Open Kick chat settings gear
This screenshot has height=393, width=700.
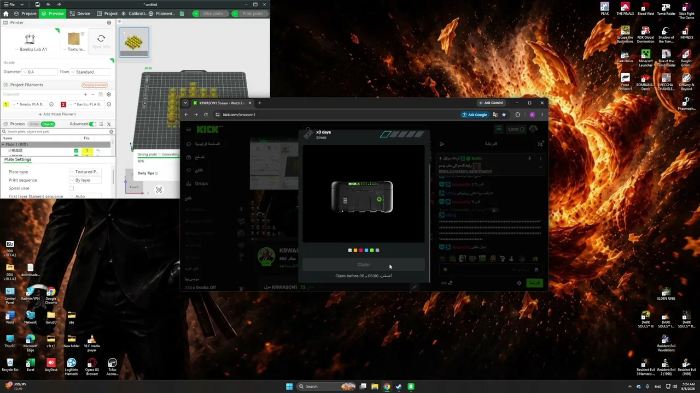coord(519,283)
